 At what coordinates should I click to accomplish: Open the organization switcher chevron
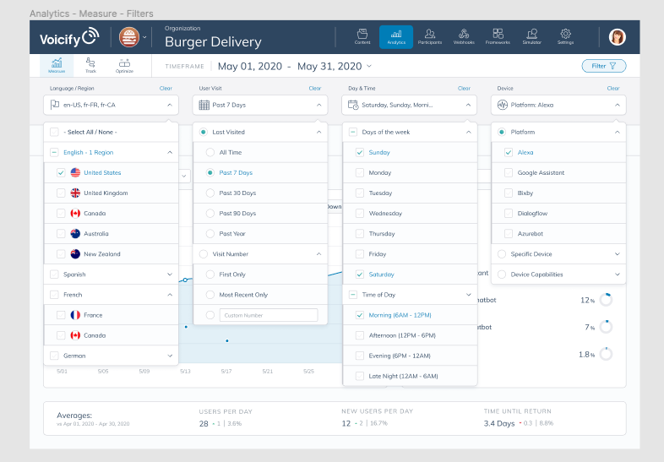[x=144, y=37]
